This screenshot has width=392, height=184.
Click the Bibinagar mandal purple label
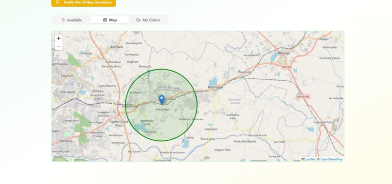click(x=235, y=101)
